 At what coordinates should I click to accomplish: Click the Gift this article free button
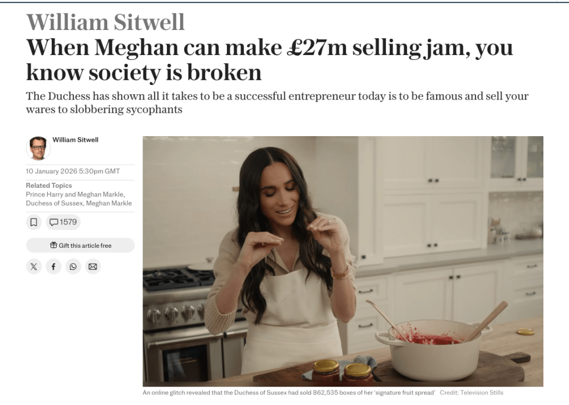coord(80,246)
